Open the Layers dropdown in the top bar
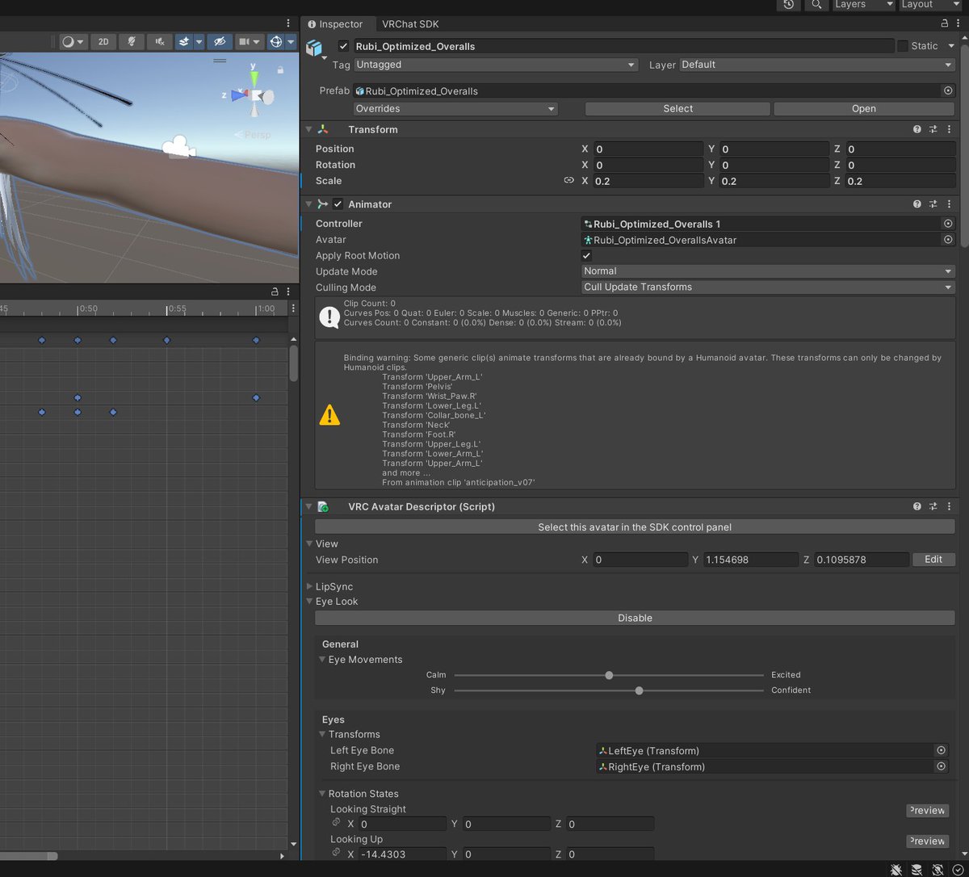Image resolution: width=969 pixels, height=877 pixels. (862, 5)
